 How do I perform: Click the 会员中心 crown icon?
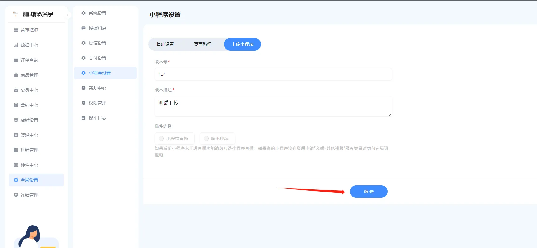coord(16,90)
